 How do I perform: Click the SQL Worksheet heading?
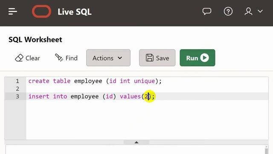click(x=35, y=40)
